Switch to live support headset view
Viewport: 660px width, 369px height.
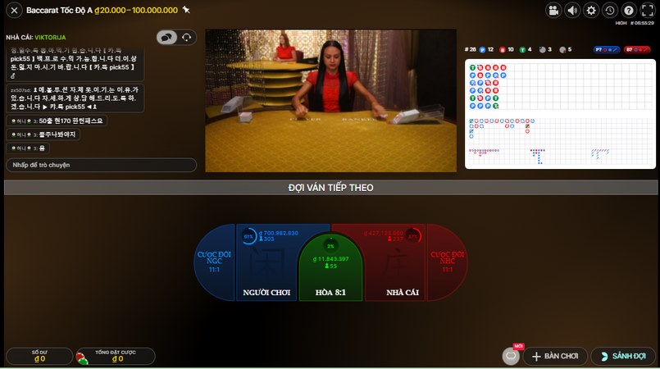point(187,37)
